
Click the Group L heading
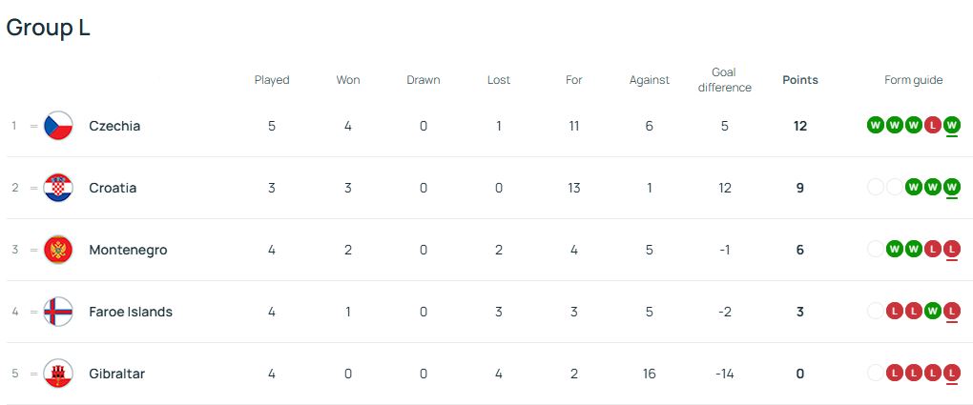pyautogui.click(x=48, y=28)
